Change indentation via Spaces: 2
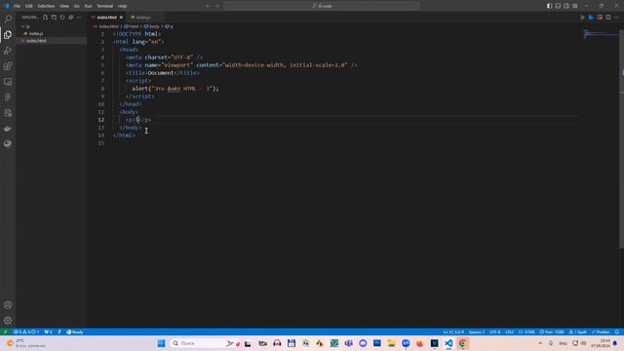The image size is (624, 351). (x=477, y=331)
